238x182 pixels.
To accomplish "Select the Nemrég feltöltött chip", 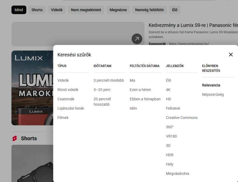I will click(x=149, y=10).
